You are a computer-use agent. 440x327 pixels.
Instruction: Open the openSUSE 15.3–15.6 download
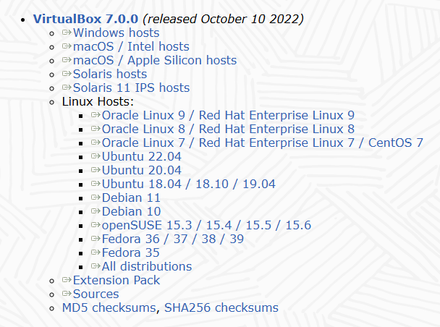pos(206,225)
